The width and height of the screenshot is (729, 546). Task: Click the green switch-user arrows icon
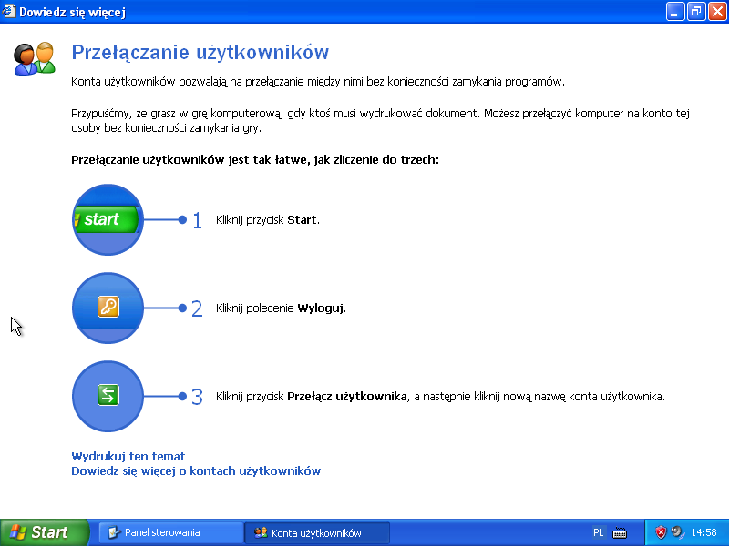pyautogui.click(x=108, y=396)
